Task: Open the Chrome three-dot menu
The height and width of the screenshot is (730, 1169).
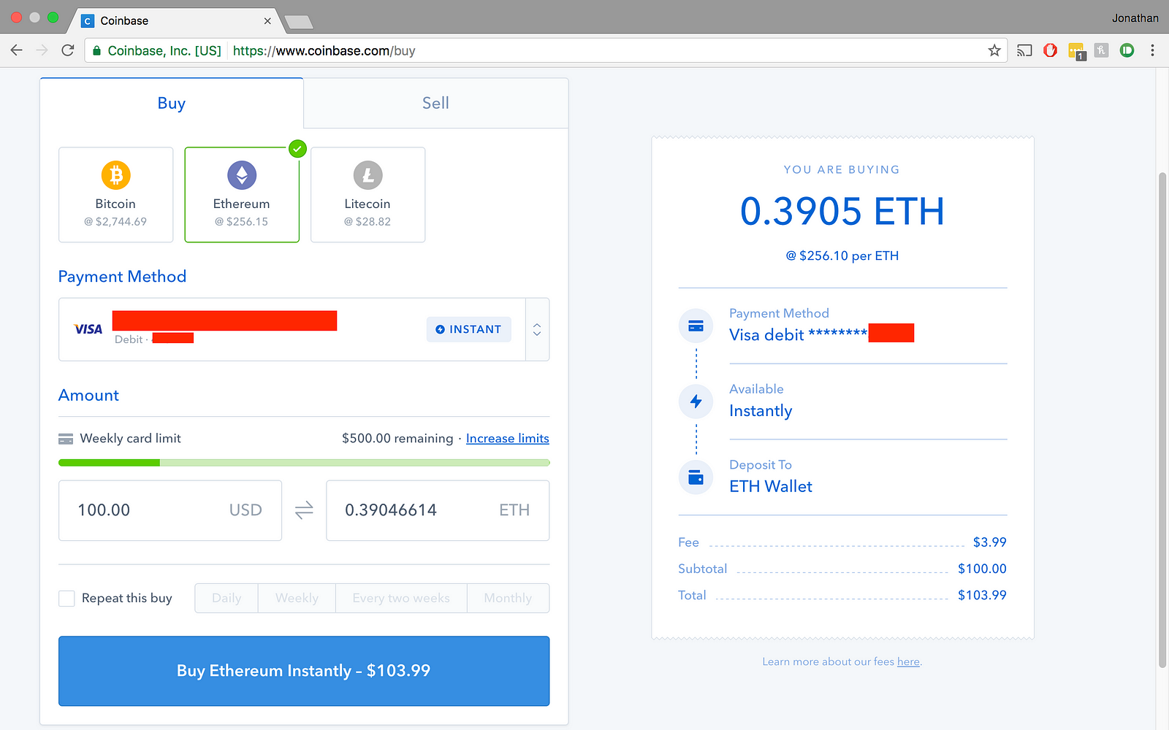Action: pyautogui.click(x=1152, y=50)
